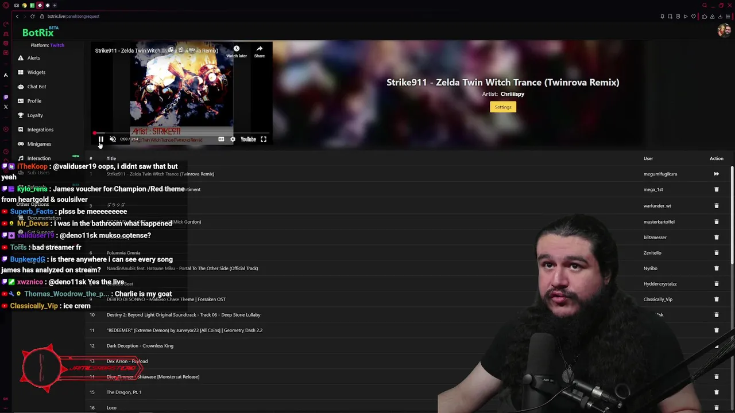Delete The Dragon, Pt. 1 request
Image resolution: width=735 pixels, height=413 pixels.
[716, 392]
